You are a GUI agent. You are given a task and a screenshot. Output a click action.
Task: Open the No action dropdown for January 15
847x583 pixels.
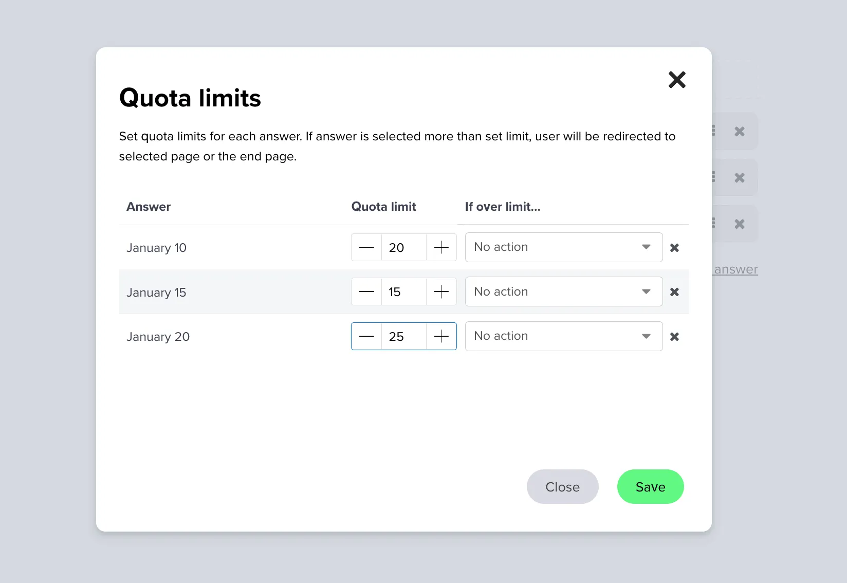click(x=563, y=291)
